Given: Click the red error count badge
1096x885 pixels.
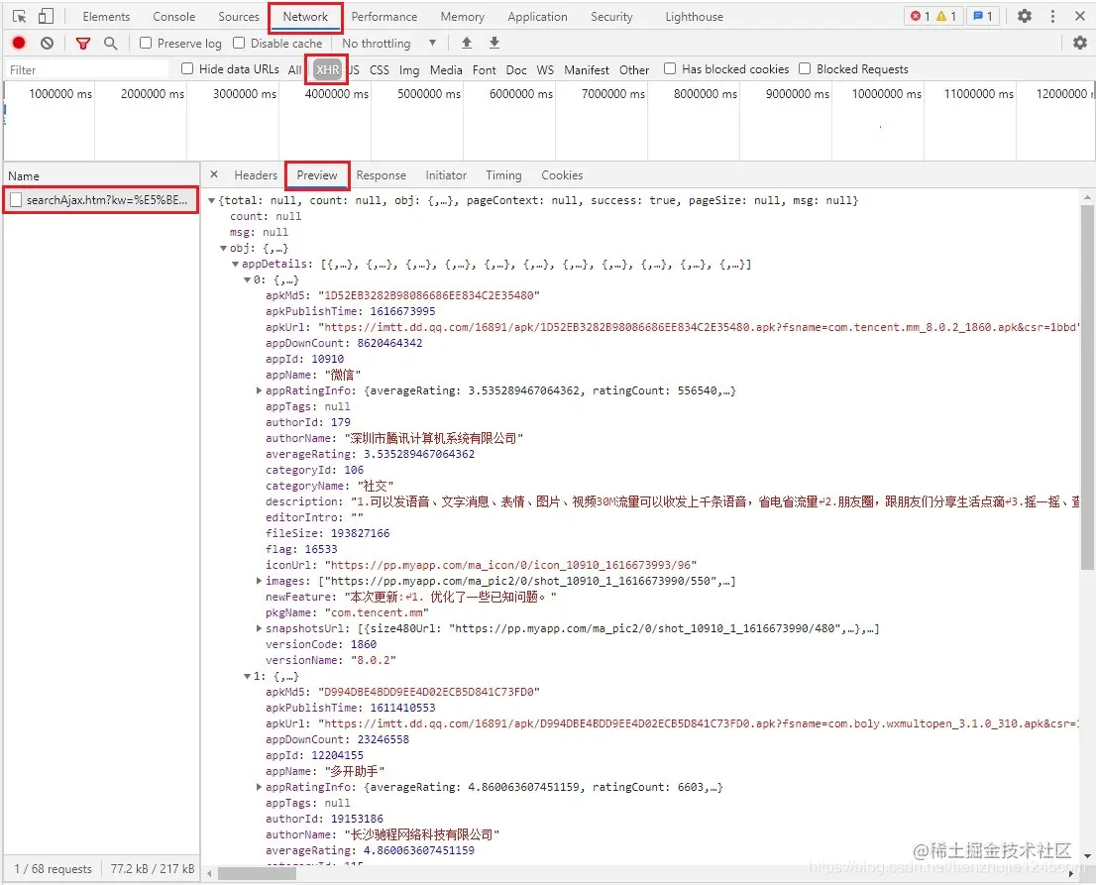Looking at the screenshot, I should tap(920, 16).
